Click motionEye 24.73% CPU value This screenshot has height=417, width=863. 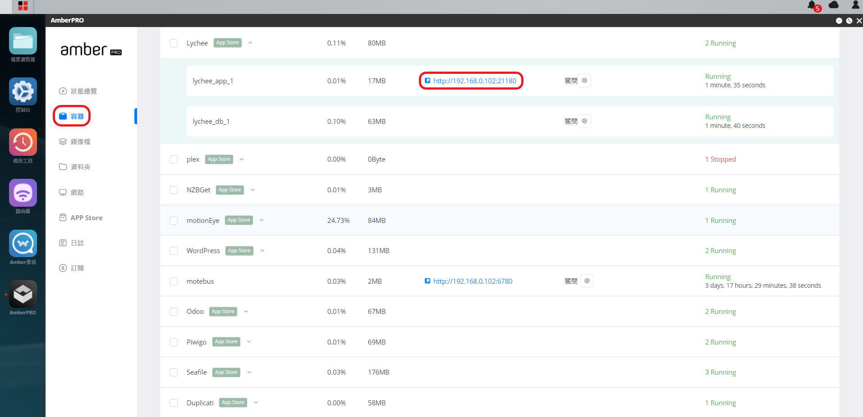pos(339,220)
